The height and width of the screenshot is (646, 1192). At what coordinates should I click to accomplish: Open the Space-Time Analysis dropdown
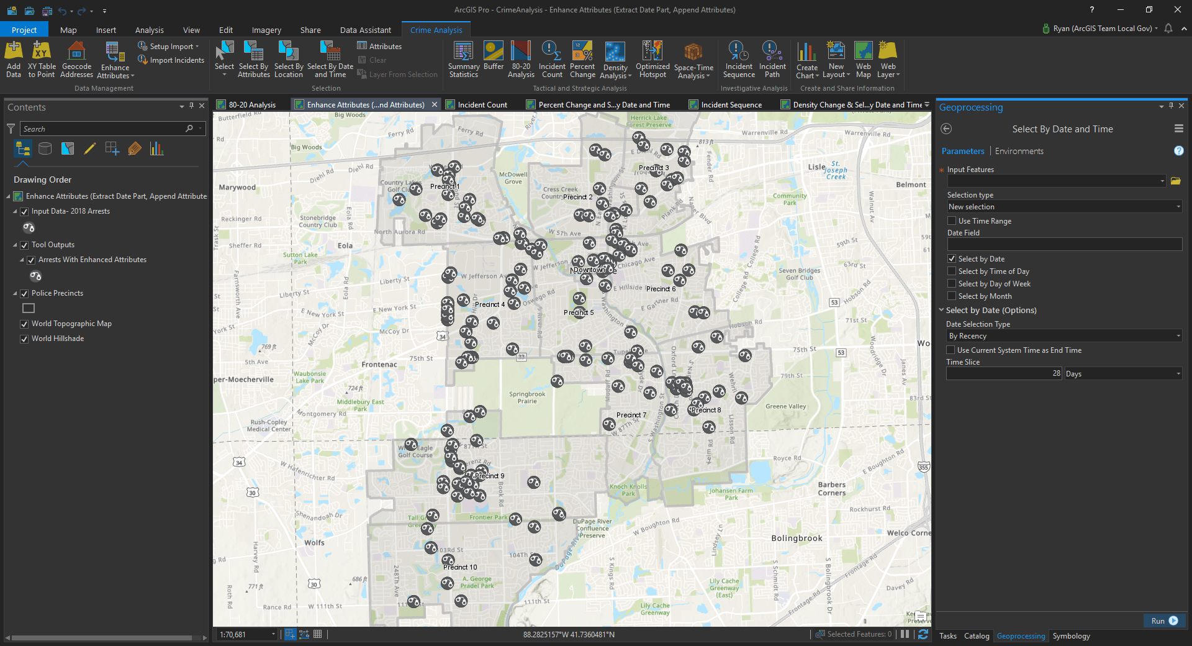click(693, 71)
